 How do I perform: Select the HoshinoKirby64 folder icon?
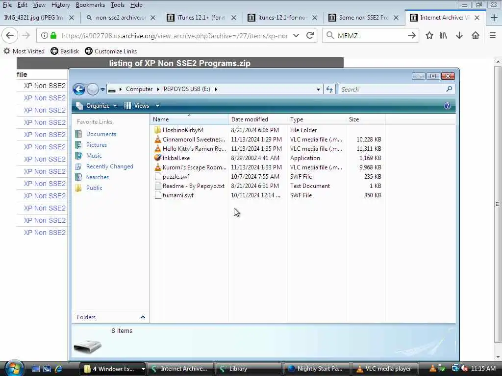(157, 130)
